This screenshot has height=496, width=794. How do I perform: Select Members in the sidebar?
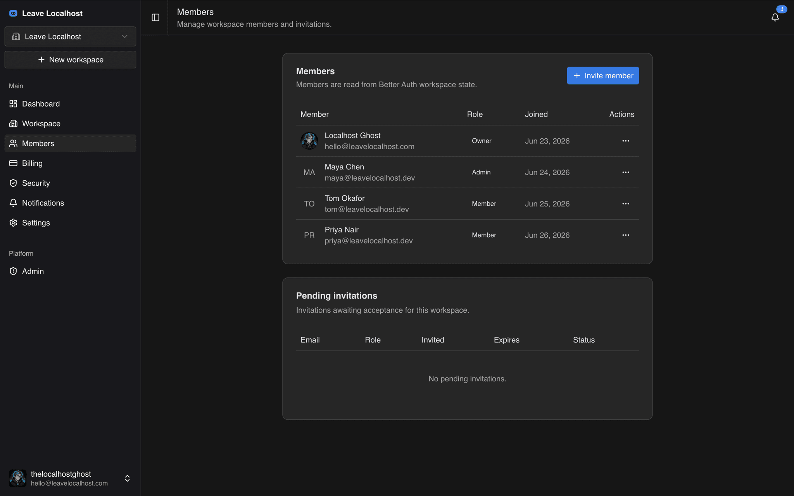[70, 143]
